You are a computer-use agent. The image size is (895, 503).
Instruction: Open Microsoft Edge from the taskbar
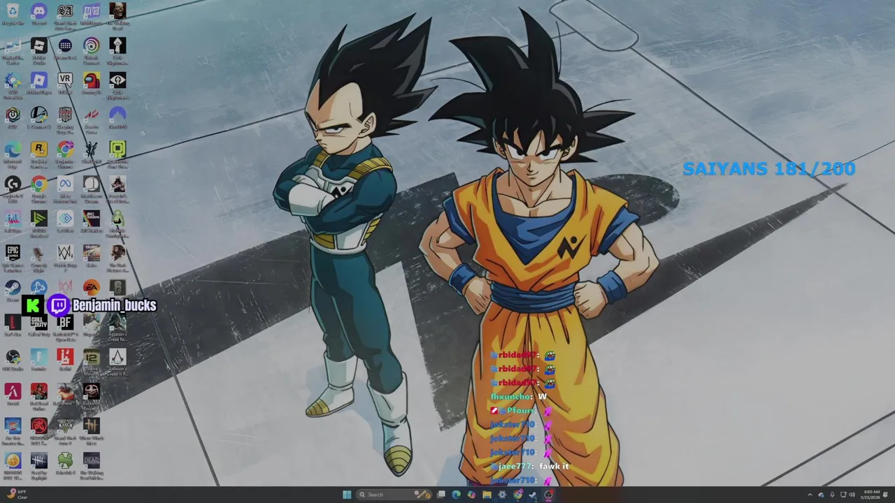coord(457,495)
